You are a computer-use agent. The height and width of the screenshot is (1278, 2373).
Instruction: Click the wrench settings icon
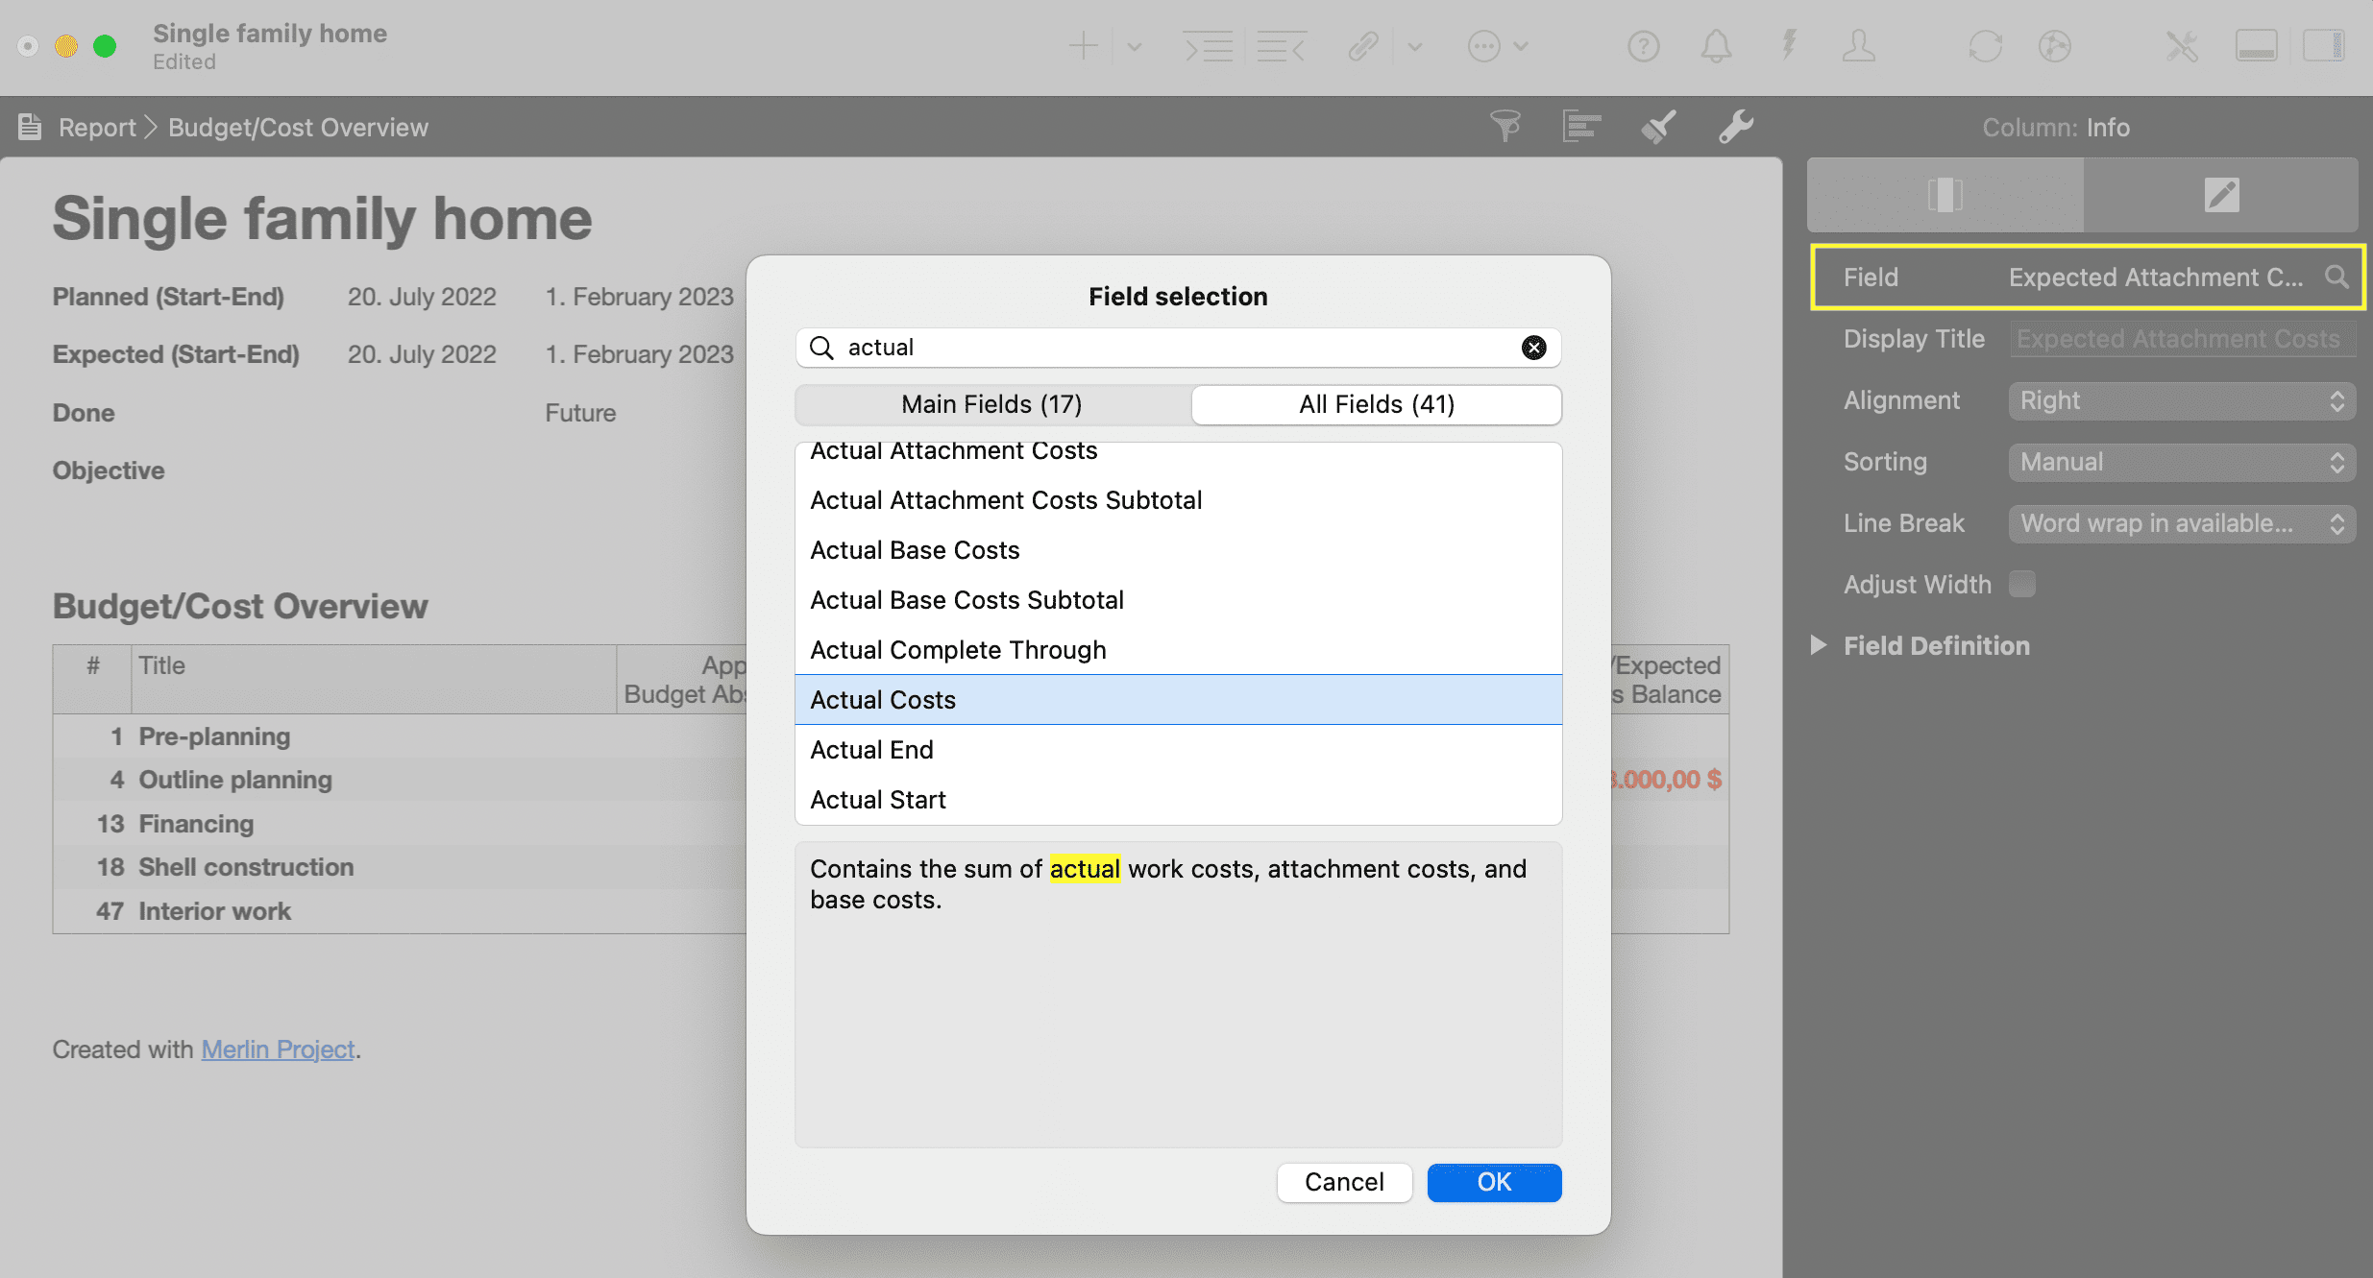(1735, 126)
